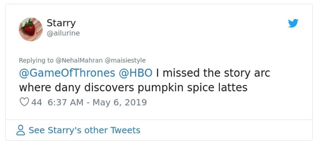Image resolution: width=315 pixels, height=143 pixels.
Task: Open the @NehalMahran reply mention
Action: coord(79,60)
